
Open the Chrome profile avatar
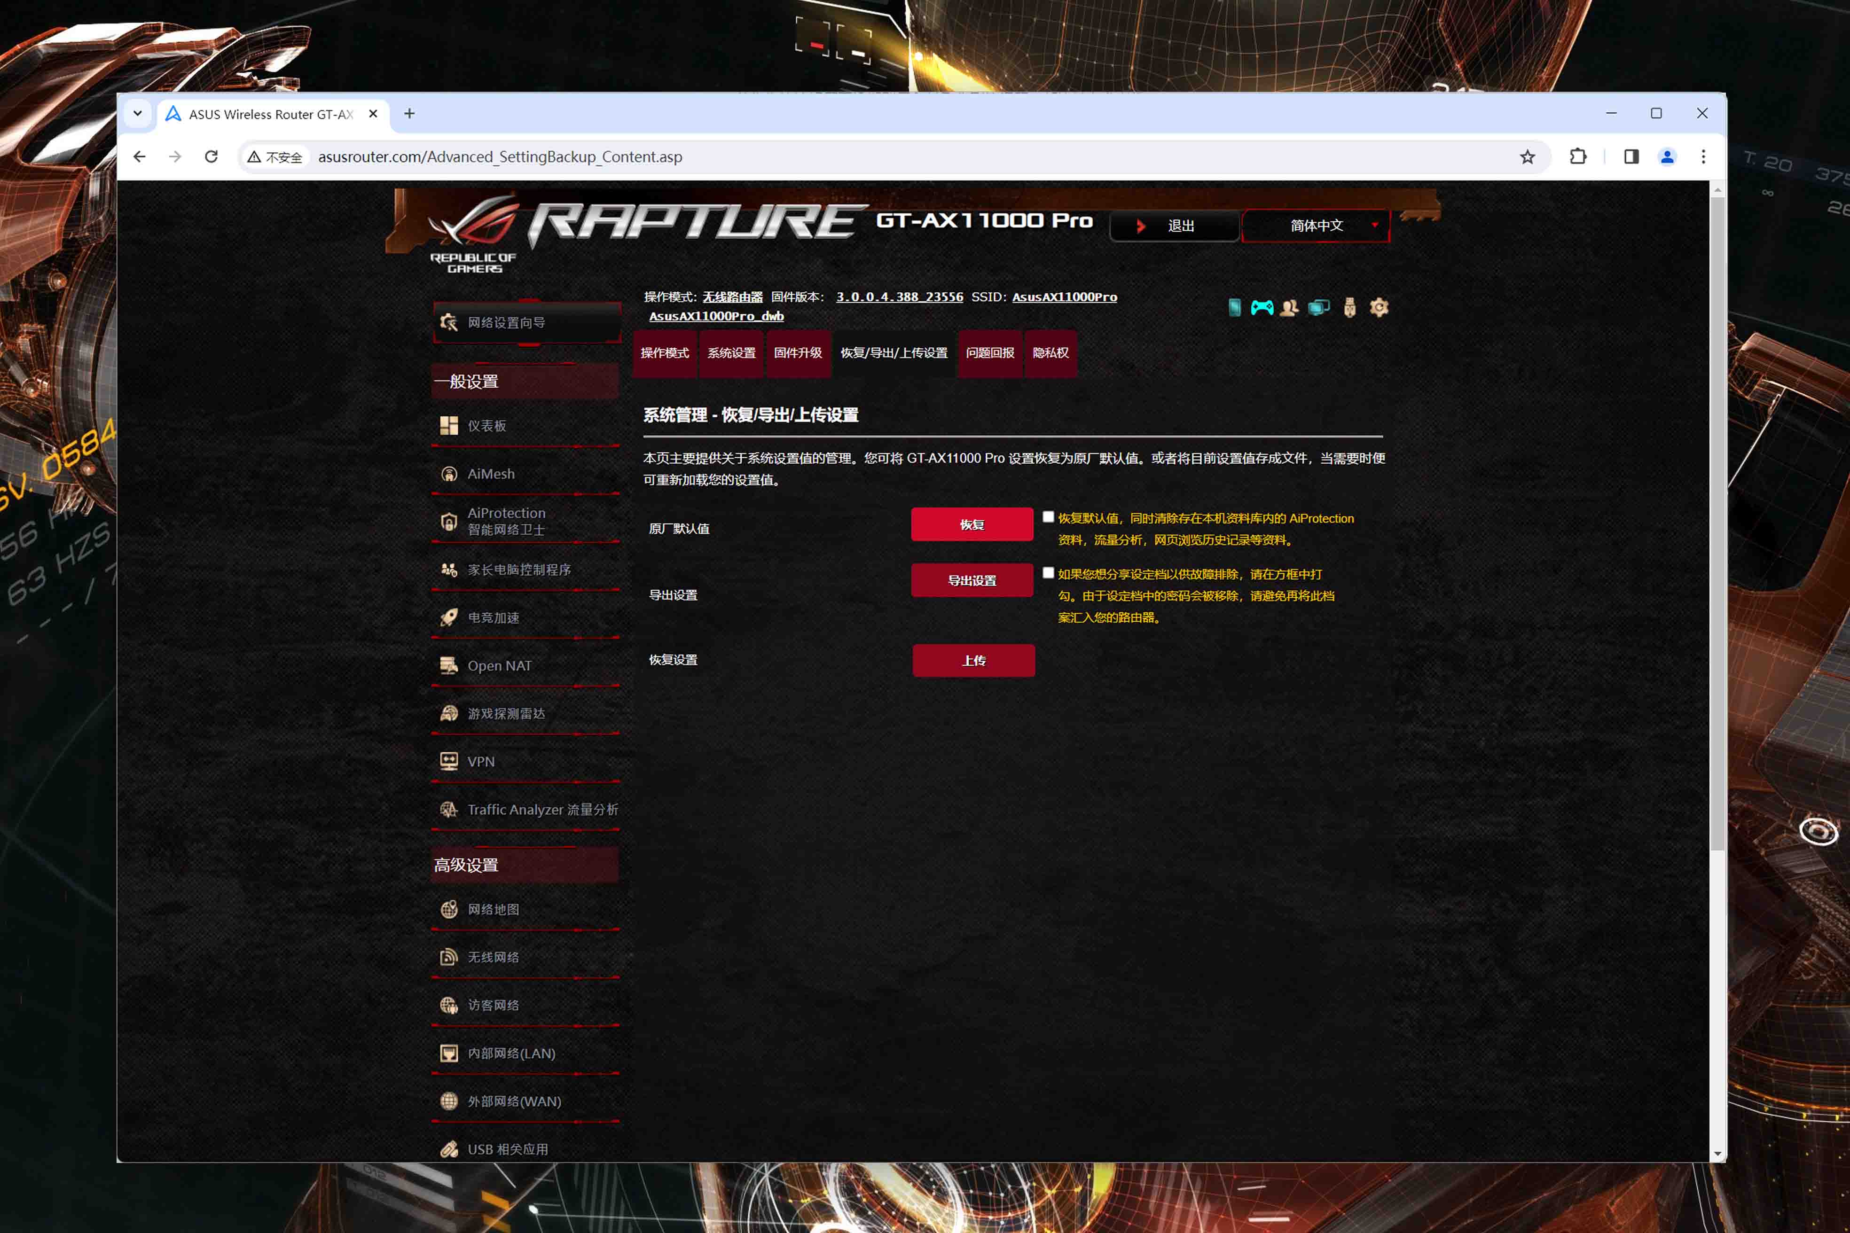point(1667,156)
